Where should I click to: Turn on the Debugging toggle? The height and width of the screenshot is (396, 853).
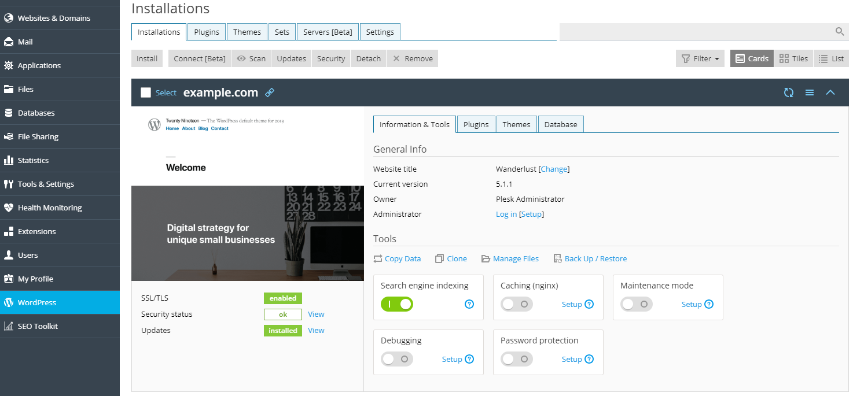[397, 359]
